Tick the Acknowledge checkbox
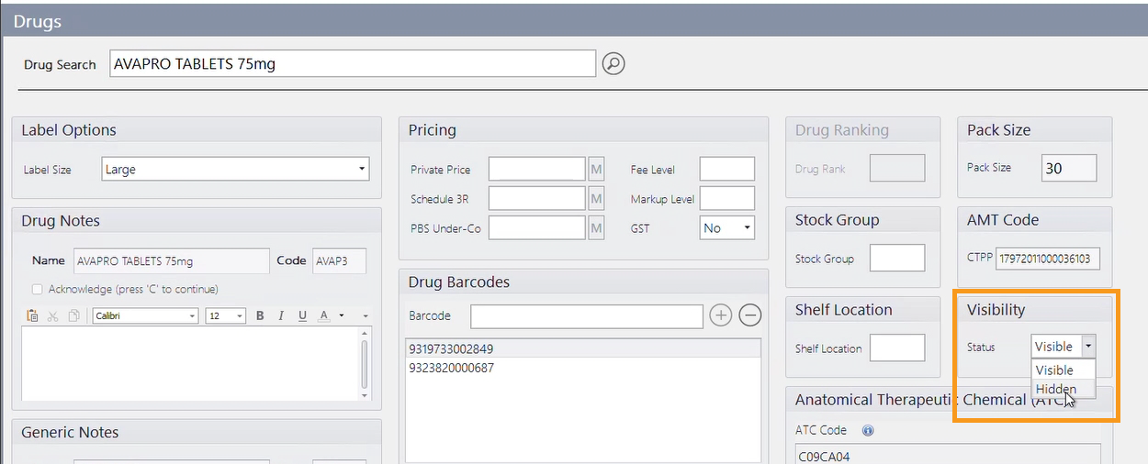The height and width of the screenshot is (464, 1148). coord(38,289)
